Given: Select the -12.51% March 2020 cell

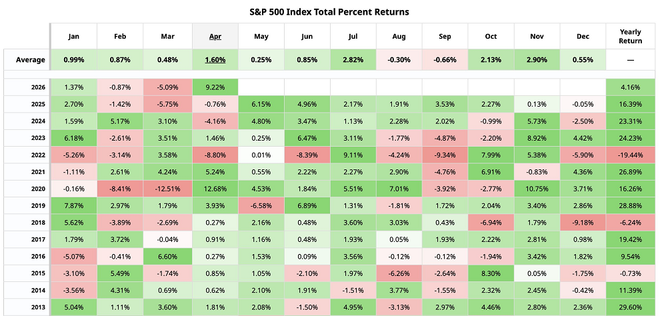Looking at the screenshot, I should pos(169,189).
